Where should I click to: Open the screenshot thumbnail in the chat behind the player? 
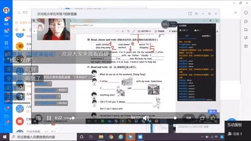[160, 128]
